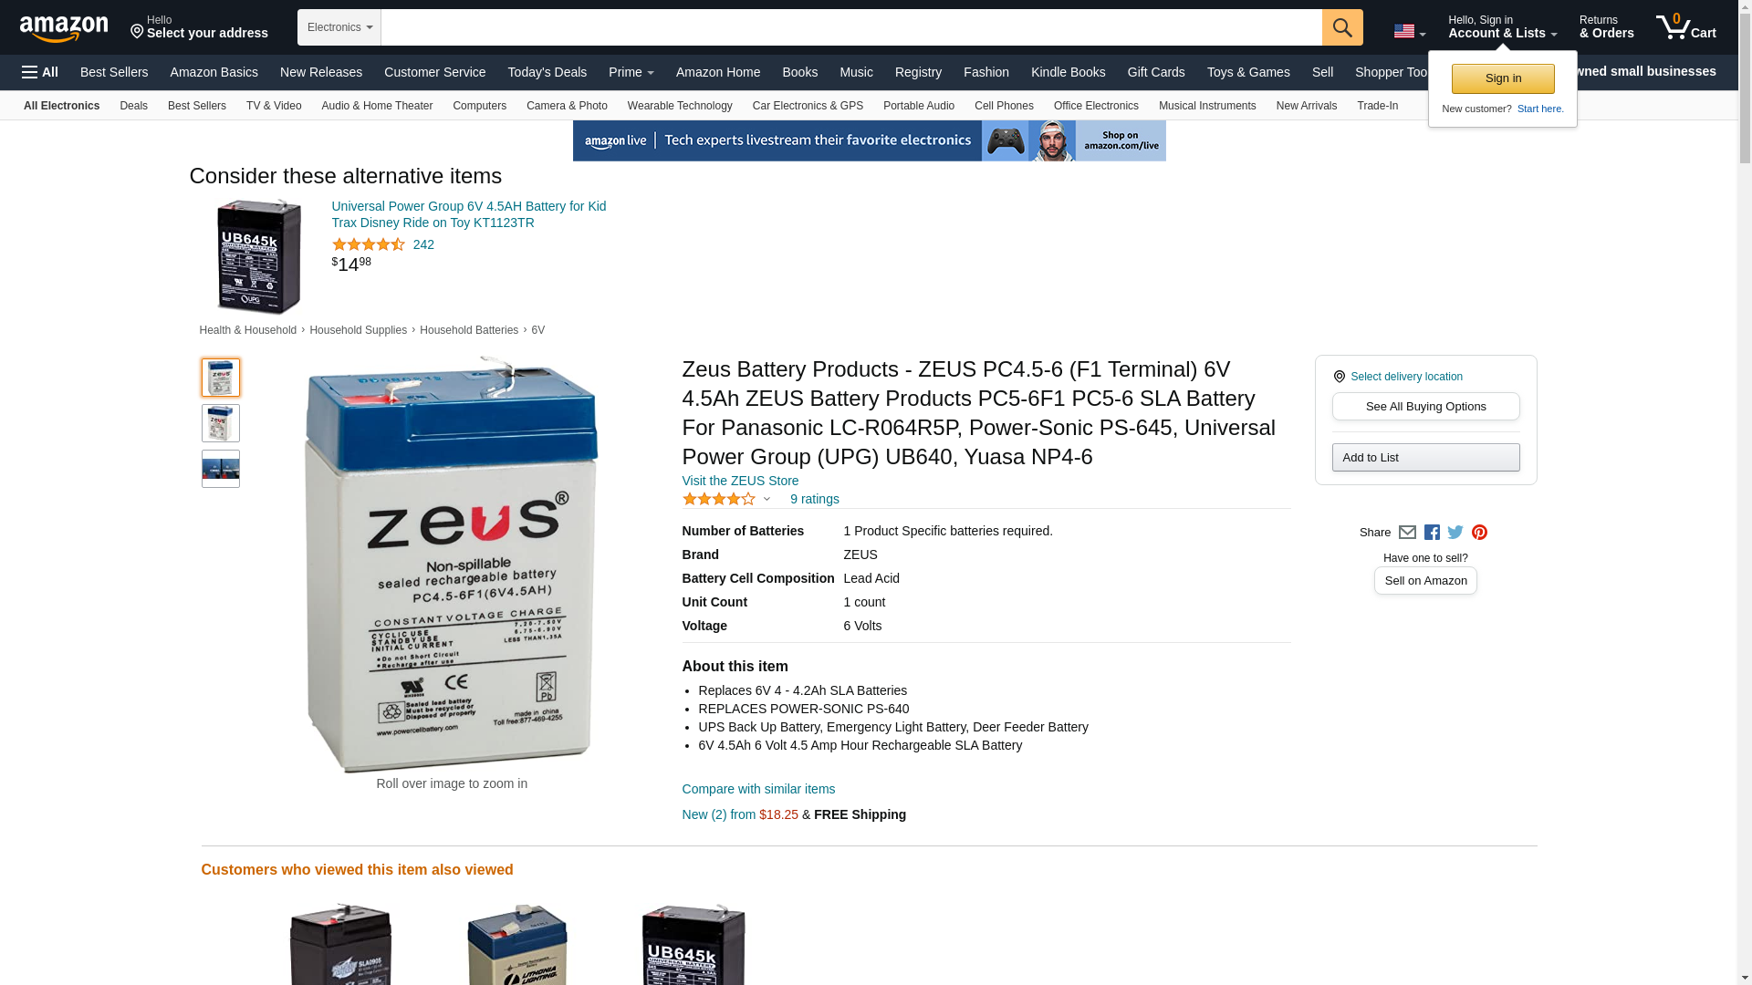
Task: Click the search text field
Action: (x=851, y=27)
